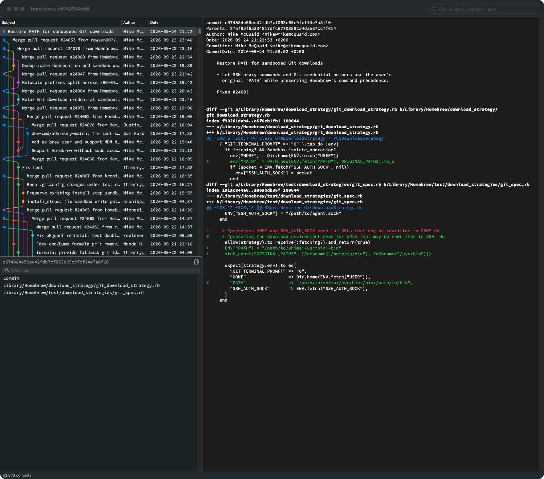
Task: Click the first diff hunk header '@@ -100,6 +100,7 @@'
Action: pyautogui.click(x=295, y=138)
